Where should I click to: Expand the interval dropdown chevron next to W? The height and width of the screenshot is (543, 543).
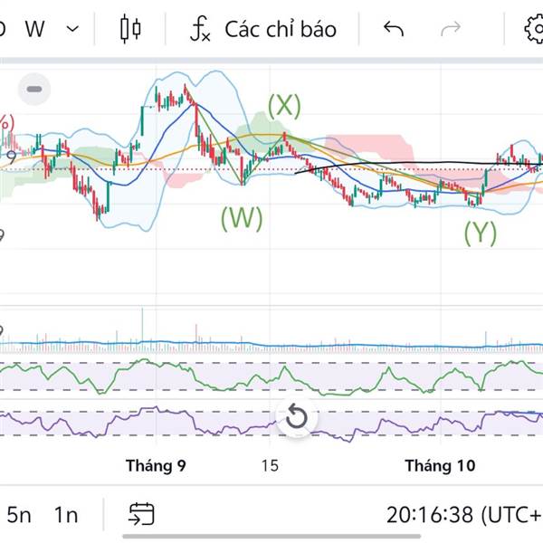(x=73, y=29)
